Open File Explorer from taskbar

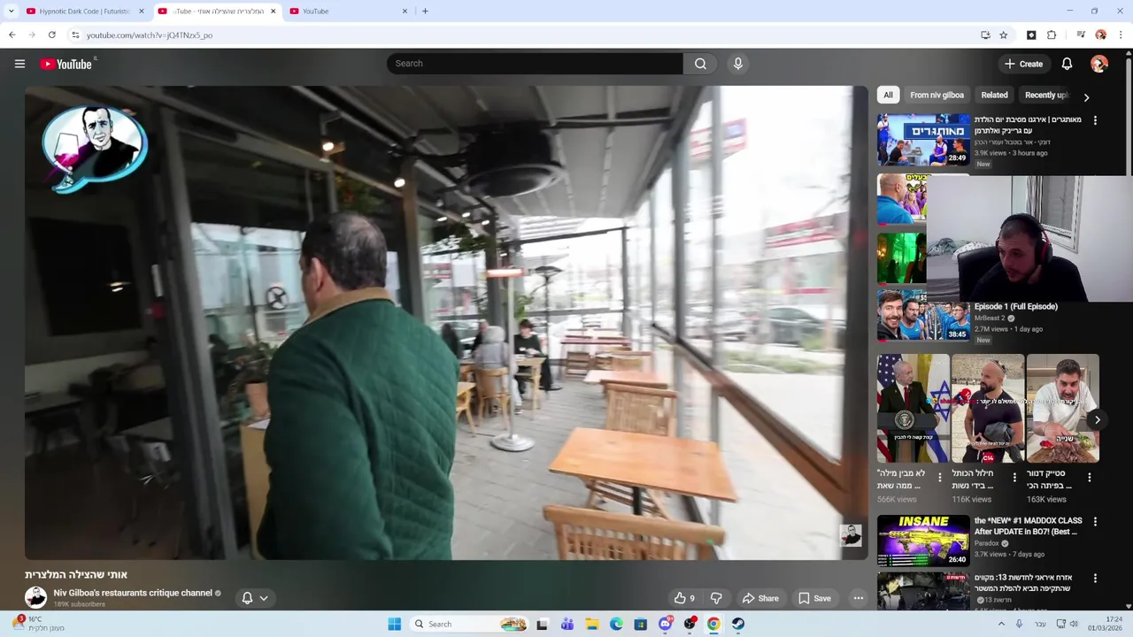coord(591,624)
